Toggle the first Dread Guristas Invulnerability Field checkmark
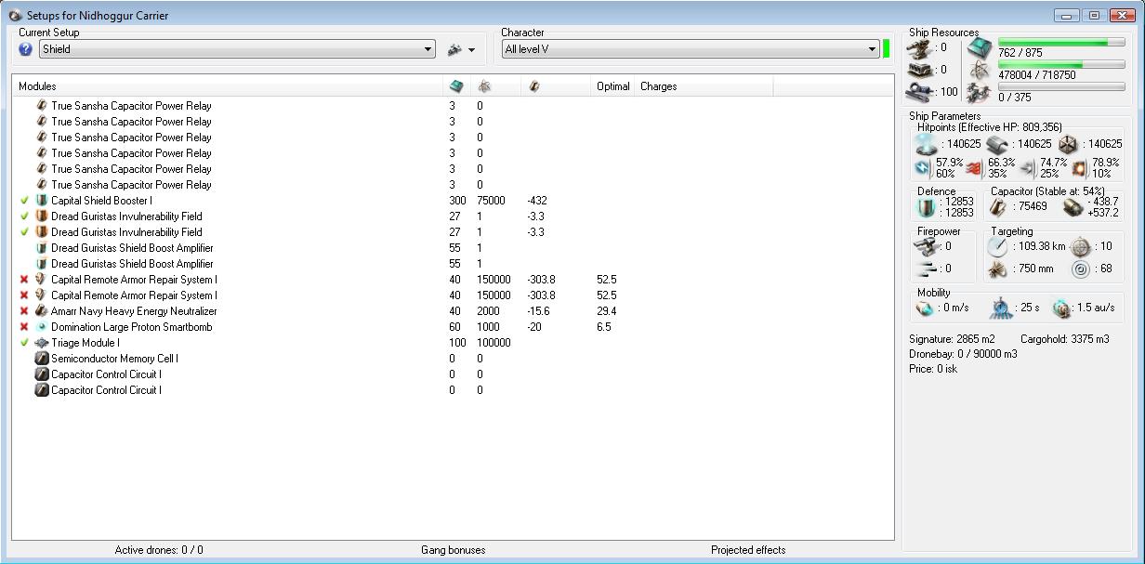This screenshot has height=564, width=1145. (24, 216)
